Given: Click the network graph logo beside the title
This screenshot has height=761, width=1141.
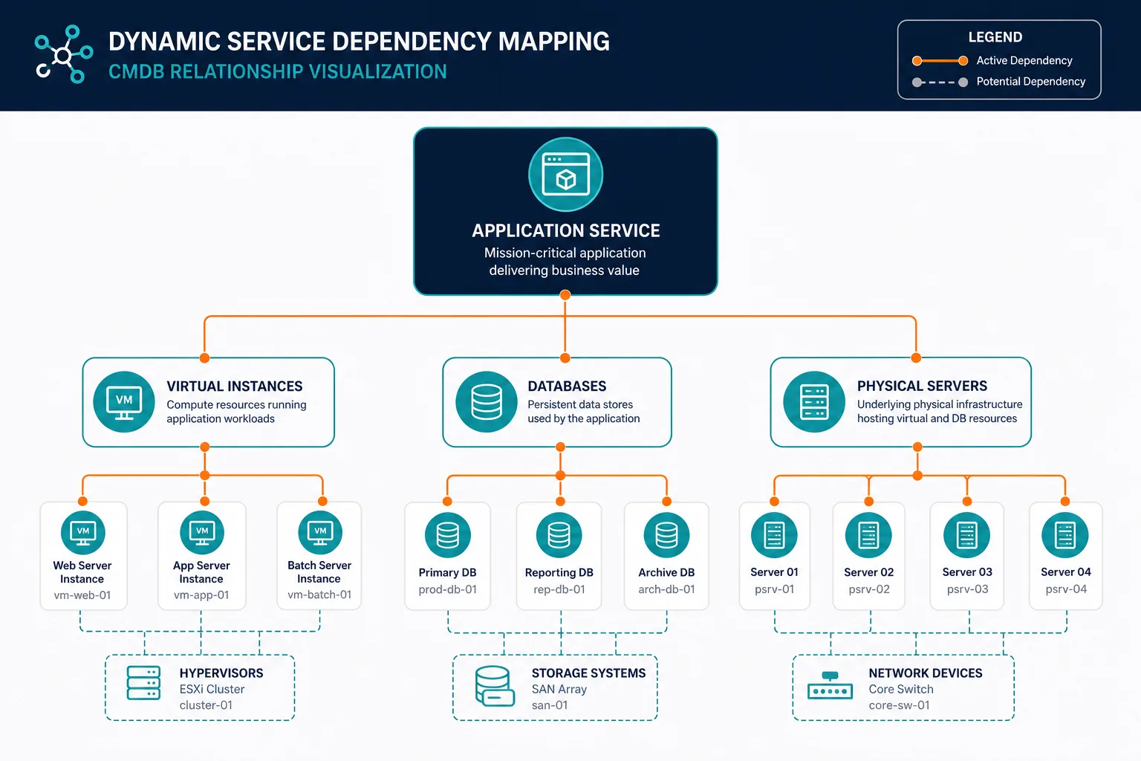Looking at the screenshot, I should pos(64,54).
